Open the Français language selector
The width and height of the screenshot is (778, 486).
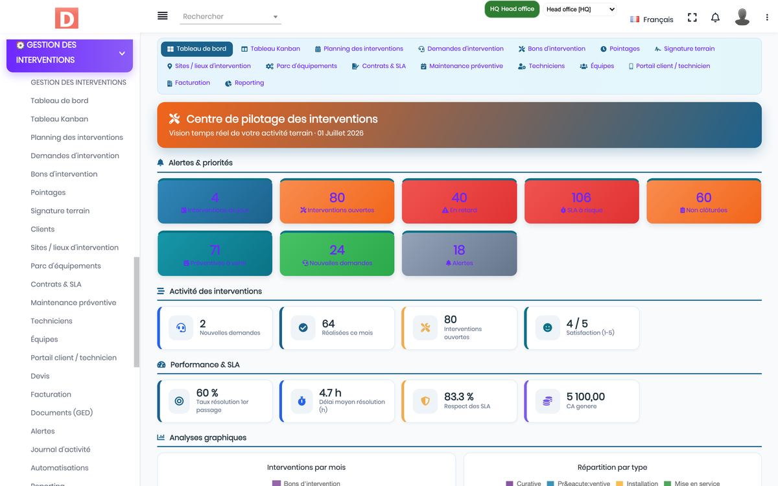coord(652,19)
